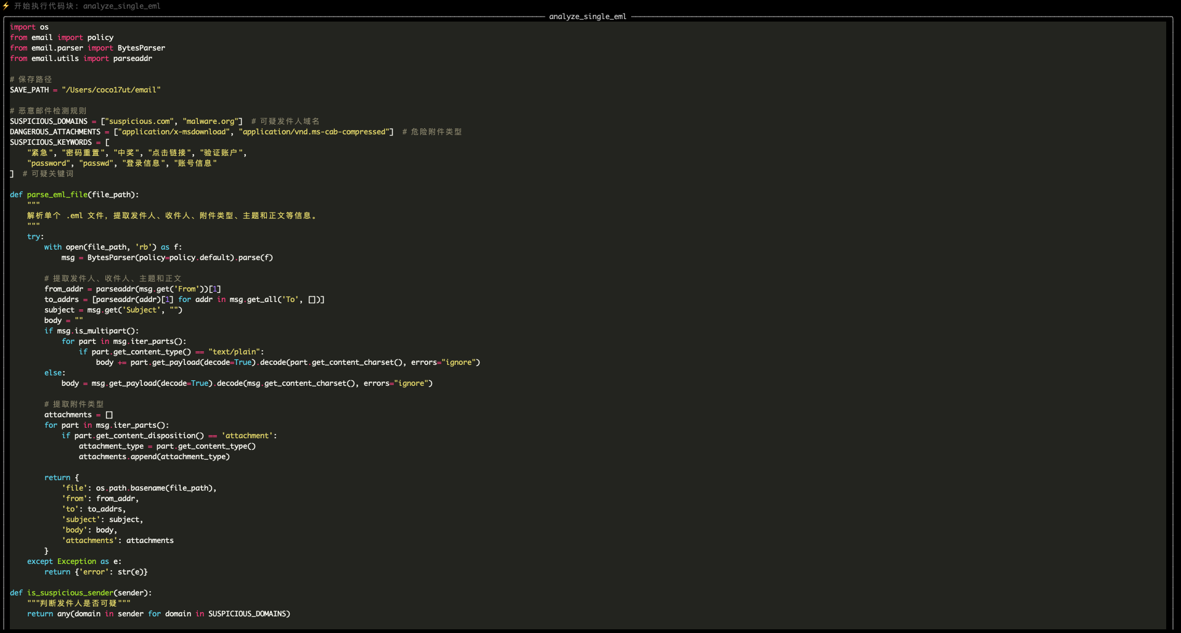Viewport: 1181px width, 633px height.
Task: Click the ''file': os.path.basename(file_path),' line
Action: pyautogui.click(x=139, y=488)
